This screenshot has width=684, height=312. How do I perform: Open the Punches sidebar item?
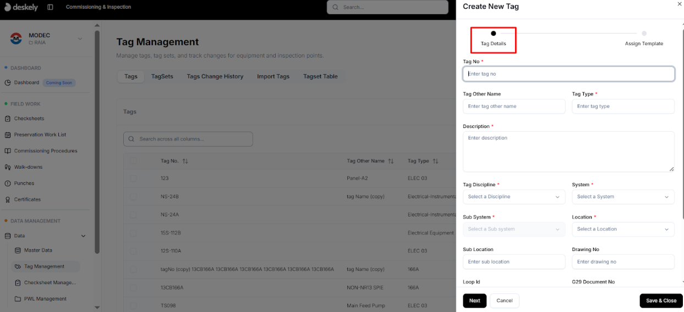click(24, 183)
